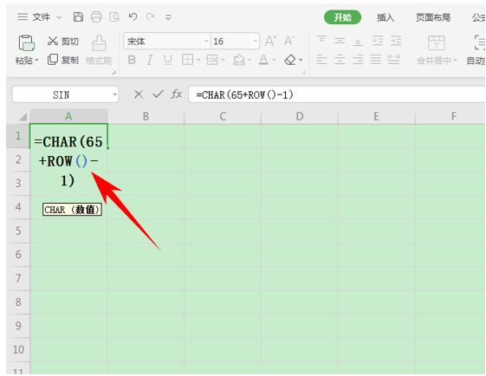Open the 文件 menu
Viewport: 486px width, 376px height.
(40, 16)
